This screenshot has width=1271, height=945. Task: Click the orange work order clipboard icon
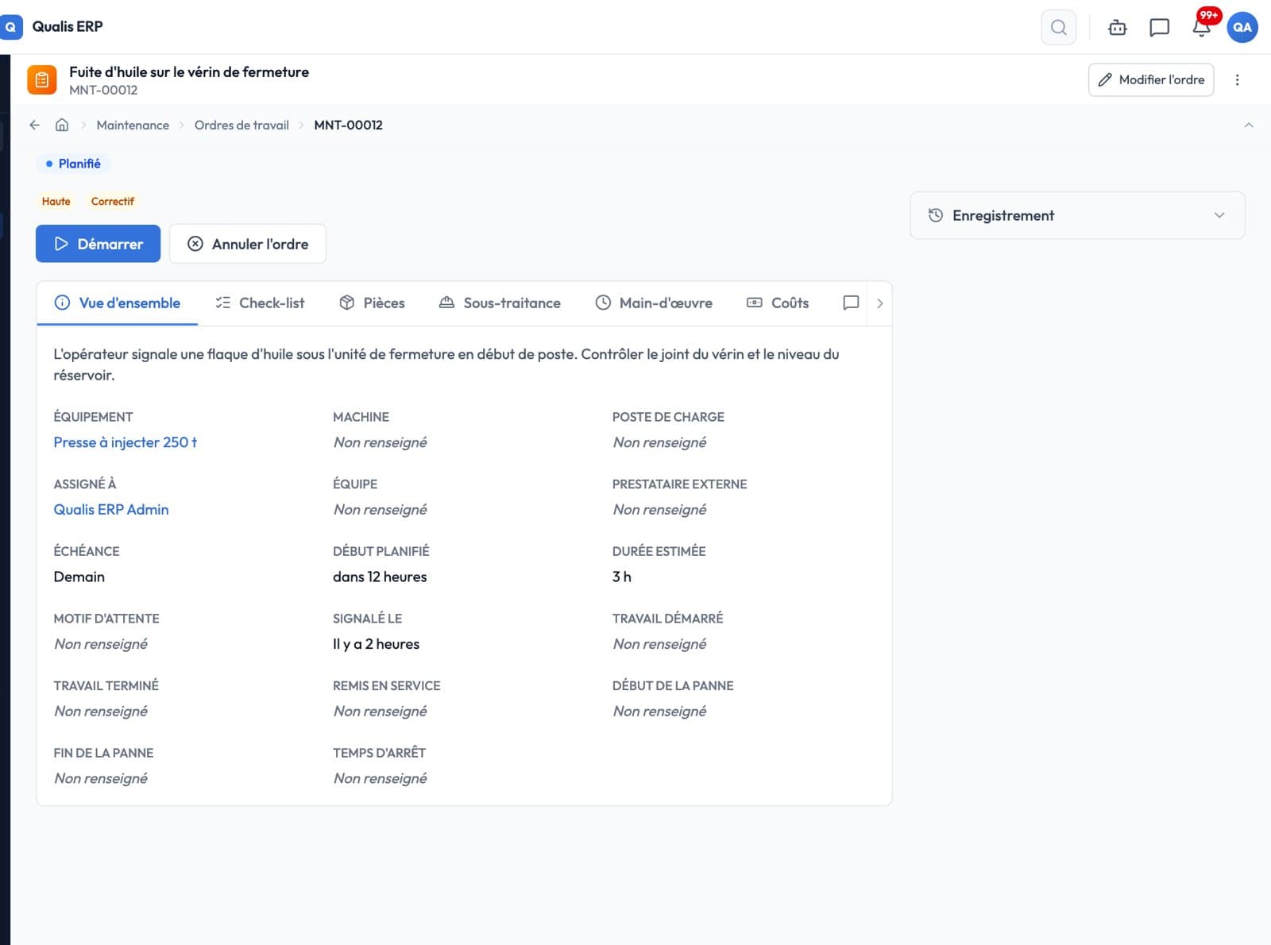(42, 80)
